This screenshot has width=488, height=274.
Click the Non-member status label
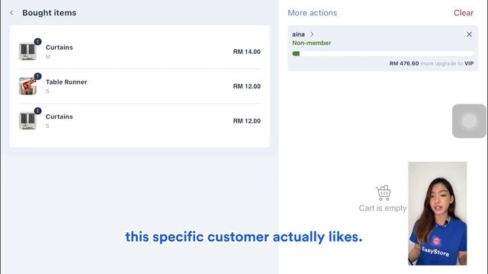(312, 43)
